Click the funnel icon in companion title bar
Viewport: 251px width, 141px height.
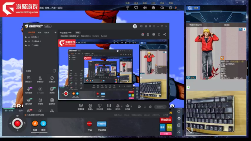pos(150,26)
